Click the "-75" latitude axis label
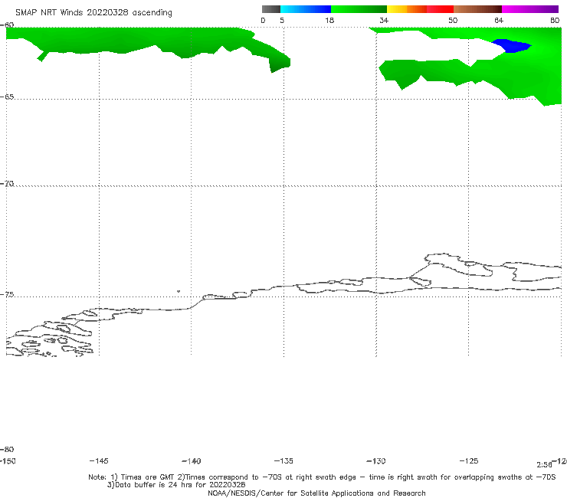Screen dimensions: 567x498 7,295
